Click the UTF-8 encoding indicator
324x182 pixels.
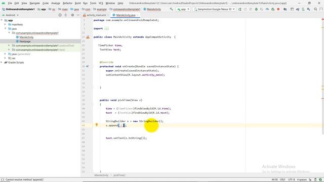click(292, 180)
